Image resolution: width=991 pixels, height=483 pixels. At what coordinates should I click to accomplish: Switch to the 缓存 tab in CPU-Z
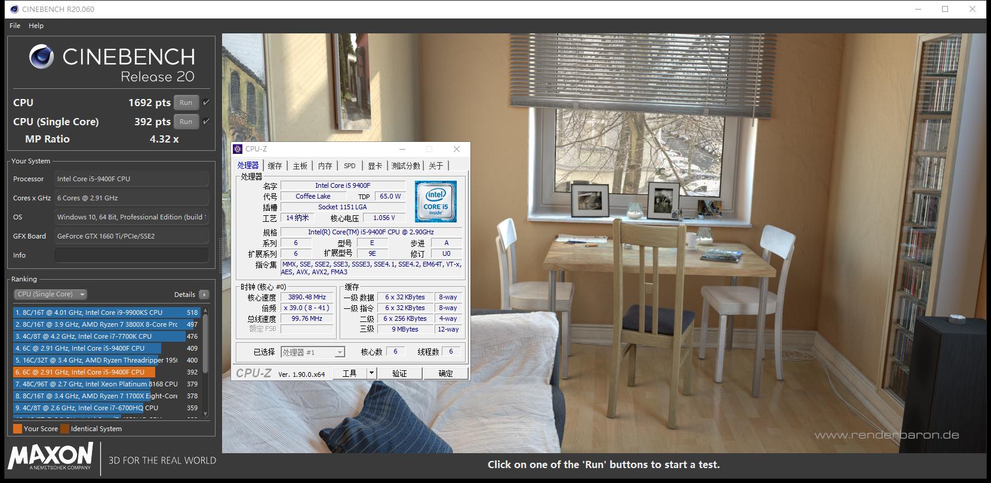(x=275, y=166)
